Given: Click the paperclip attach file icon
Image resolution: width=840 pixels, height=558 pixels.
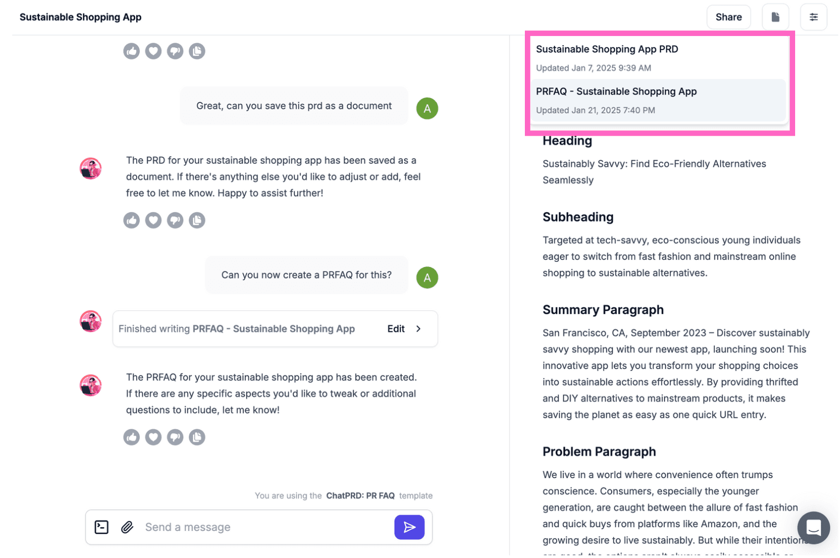Looking at the screenshot, I should pyautogui.click(x=127, y=527).
